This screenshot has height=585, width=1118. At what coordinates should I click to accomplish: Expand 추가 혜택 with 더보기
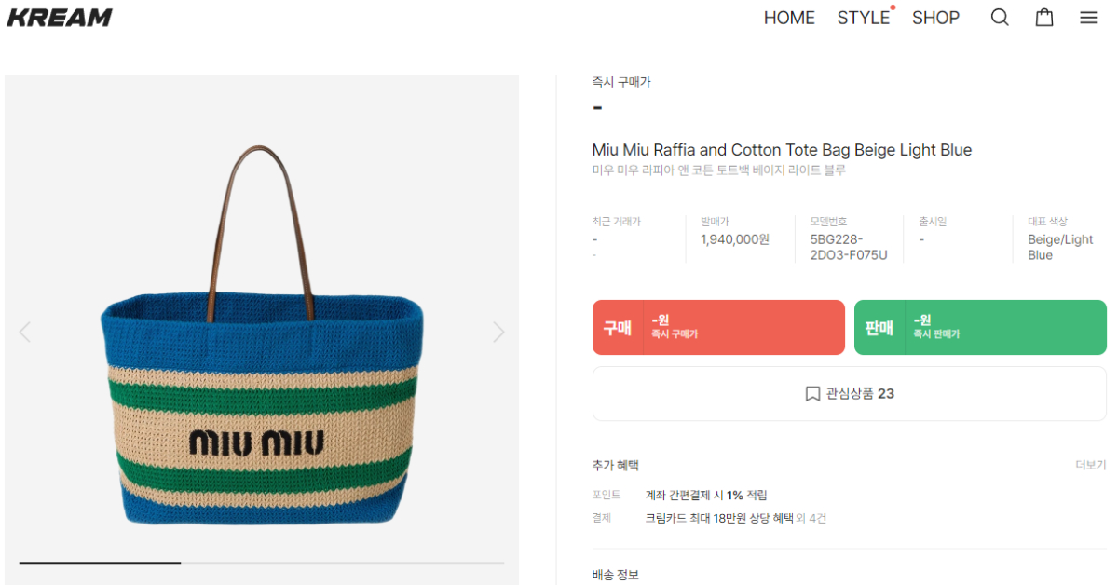tap(1090, 465)
